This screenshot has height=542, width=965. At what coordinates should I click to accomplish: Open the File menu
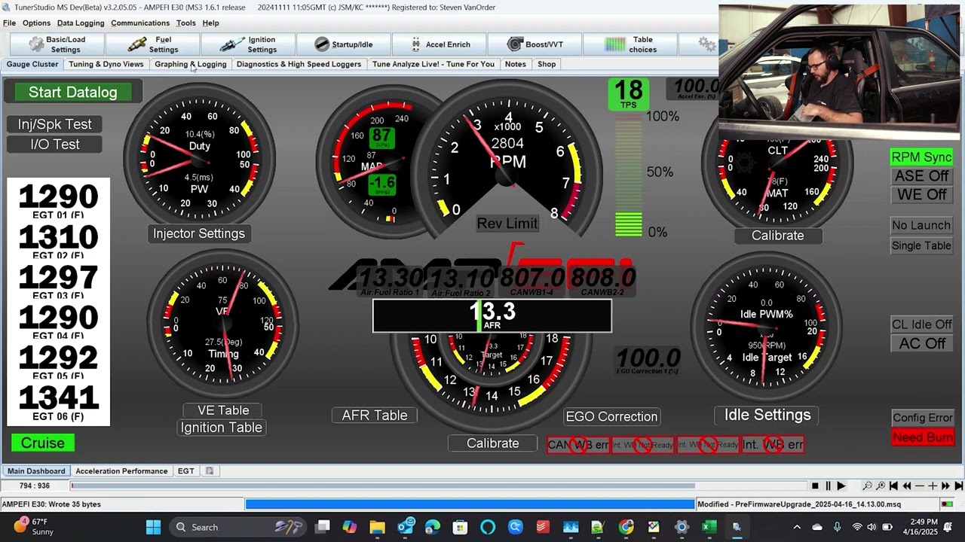click(x=9, y=23)
